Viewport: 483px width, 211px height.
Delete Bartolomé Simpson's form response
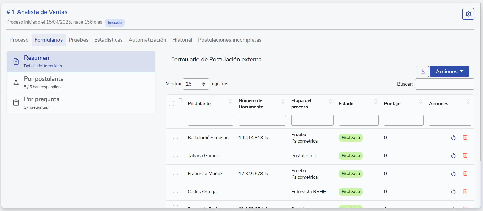click(465, 138)
